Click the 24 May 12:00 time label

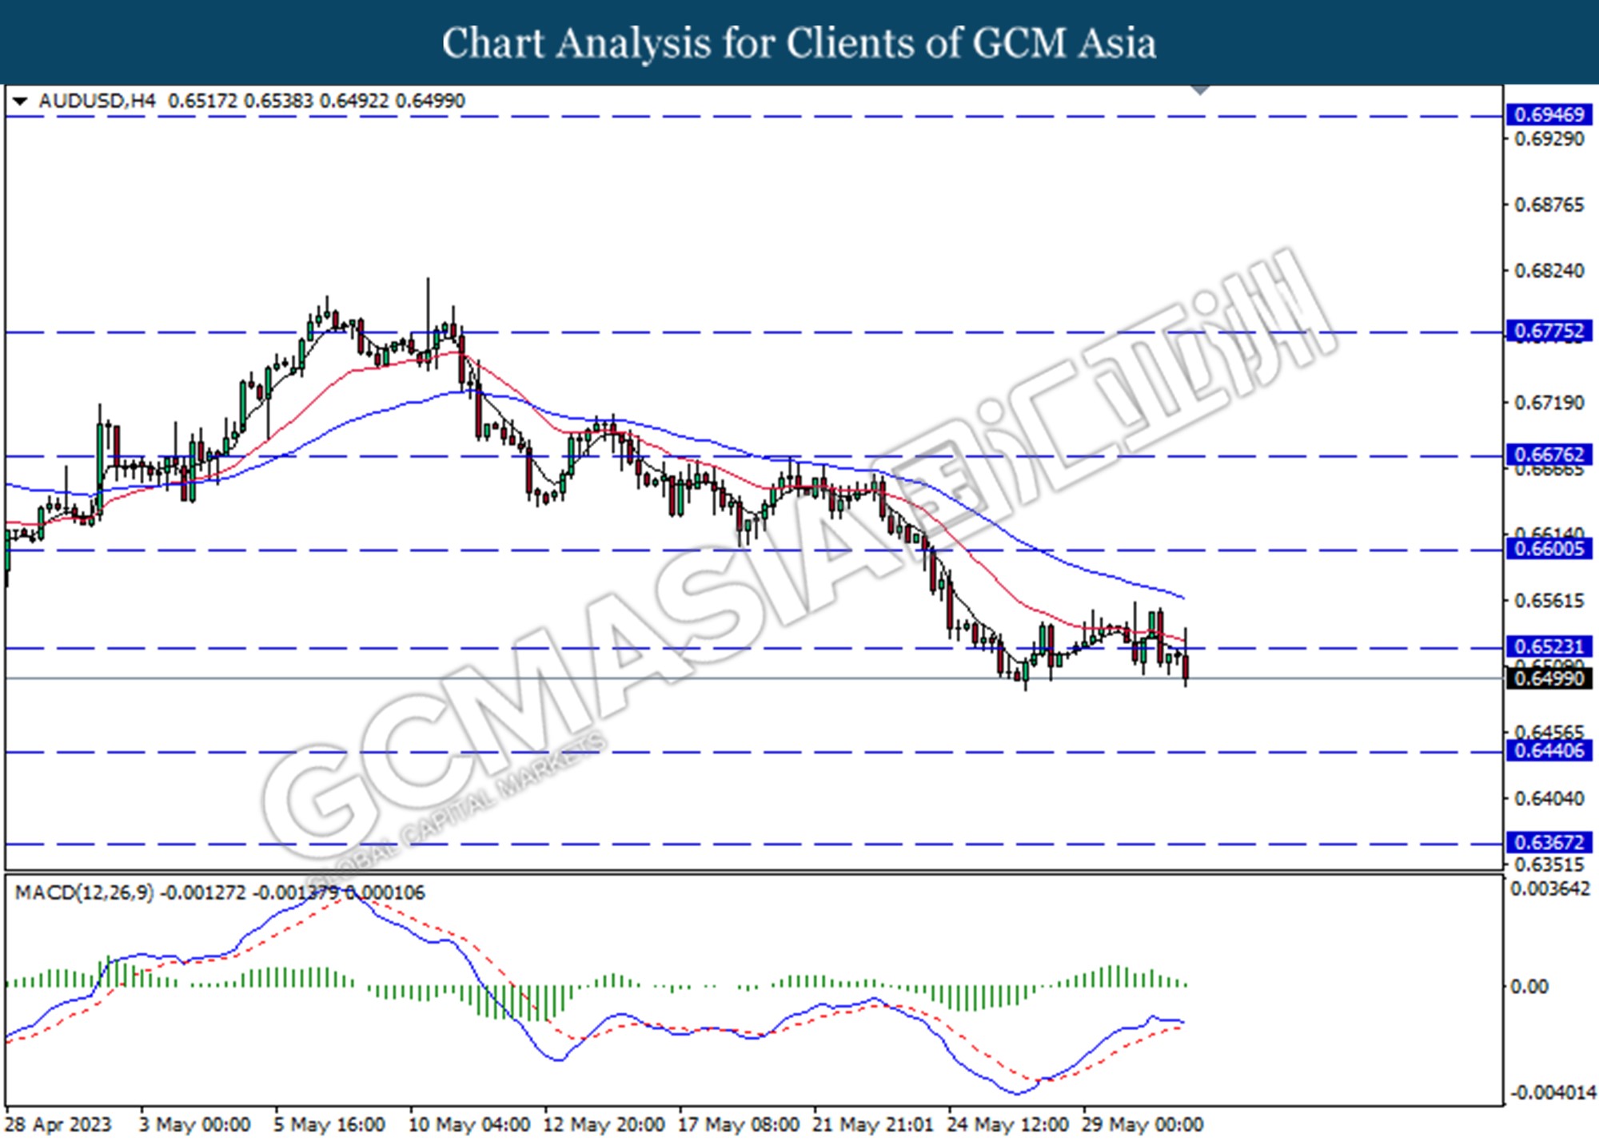1007,1124
